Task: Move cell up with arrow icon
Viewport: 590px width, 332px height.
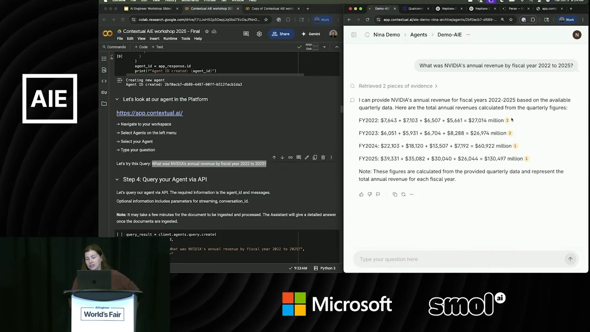Action: point(274,158)
